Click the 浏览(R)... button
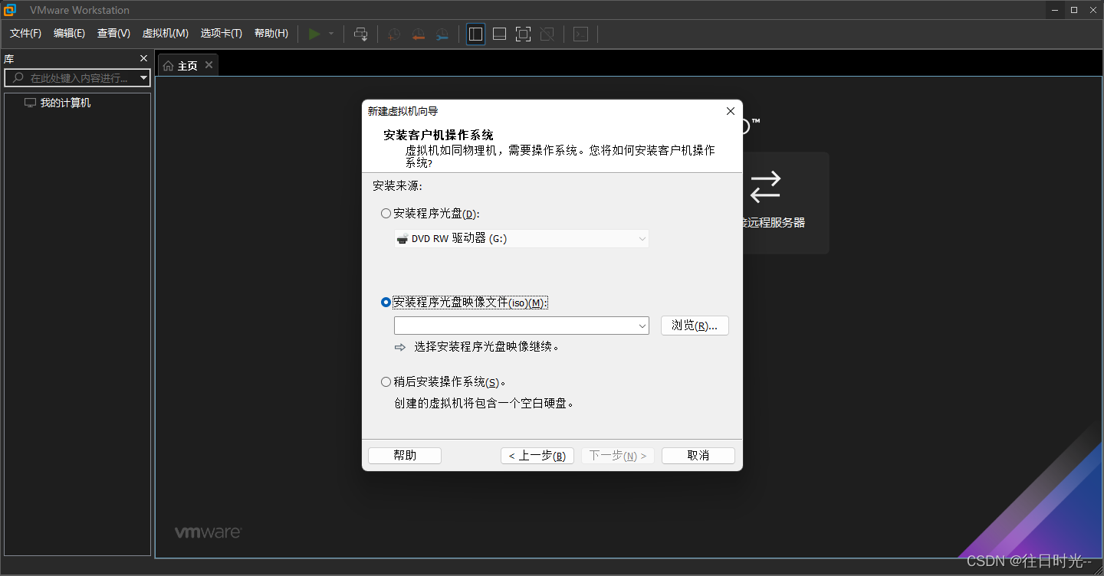The width and height of the screenshot is (1104, 576). (x=695, y=326)
